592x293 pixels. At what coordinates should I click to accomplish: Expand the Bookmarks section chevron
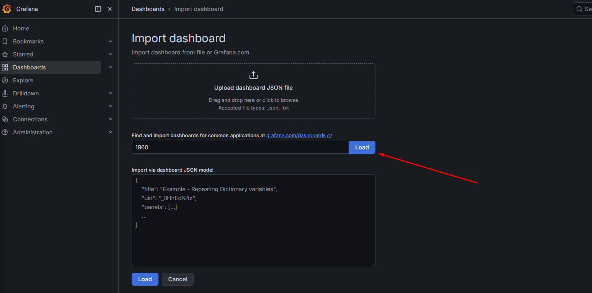[x=111, y=41]
